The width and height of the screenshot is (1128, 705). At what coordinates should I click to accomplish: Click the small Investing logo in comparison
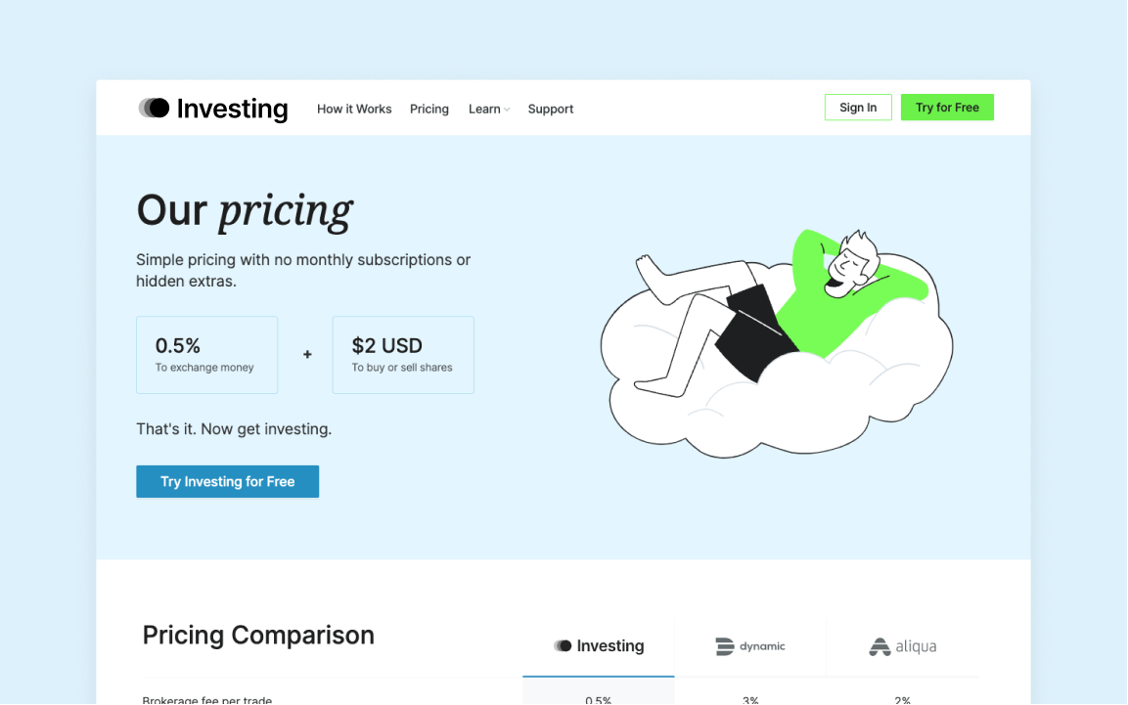(x=563, y=646)
